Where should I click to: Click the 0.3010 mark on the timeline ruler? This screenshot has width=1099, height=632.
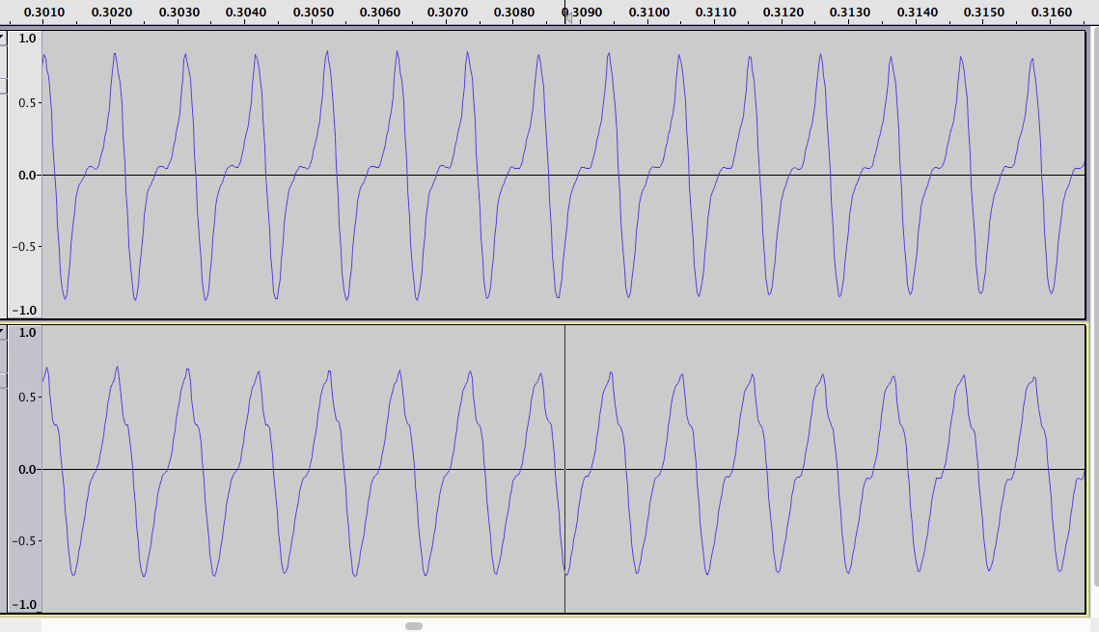click(44, 12)
